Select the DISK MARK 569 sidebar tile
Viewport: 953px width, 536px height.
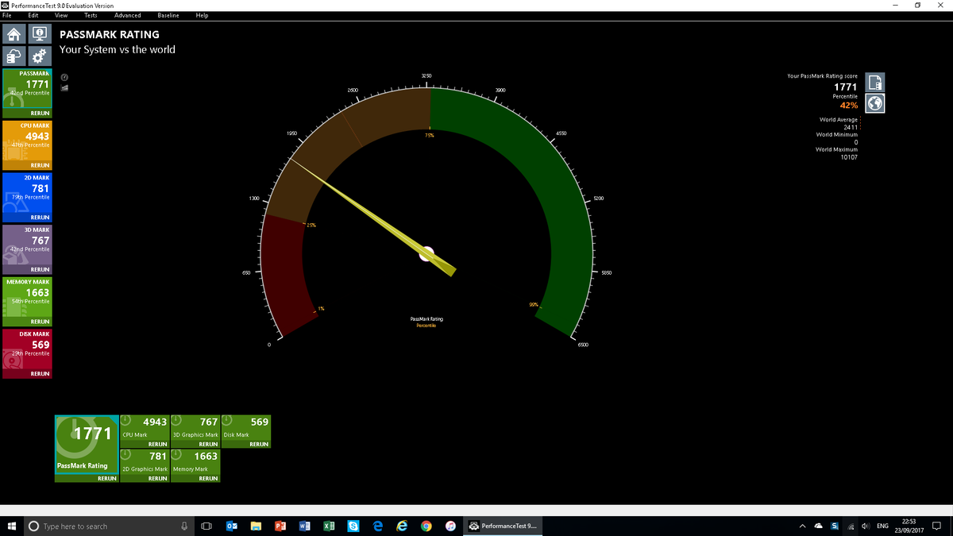coord(27,349)
